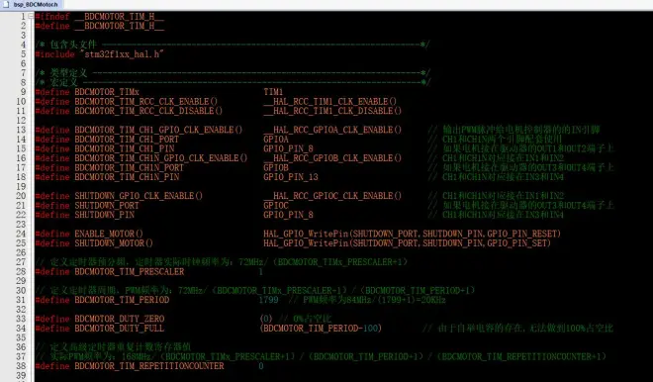Click __HAL_RCC_TIM1_CLK_ENABLE() on line 10
Viewport: 653px width, 382px height.
point(329,102)
